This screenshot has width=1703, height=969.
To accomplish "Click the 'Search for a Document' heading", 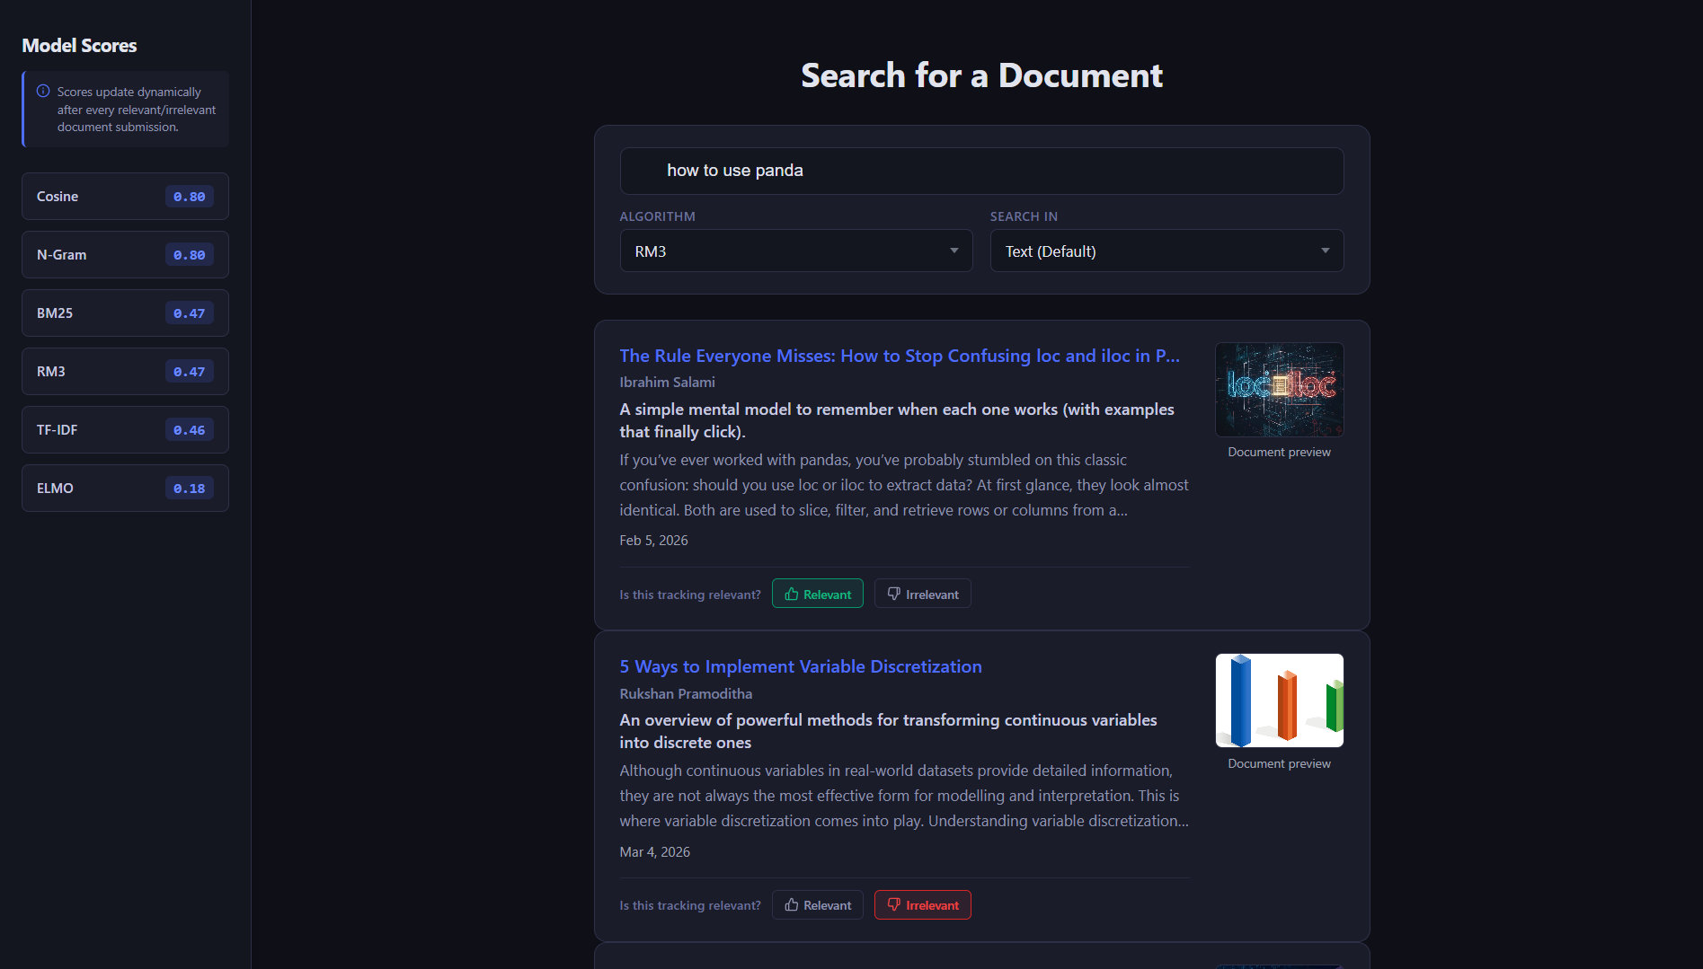I will 981,75.
